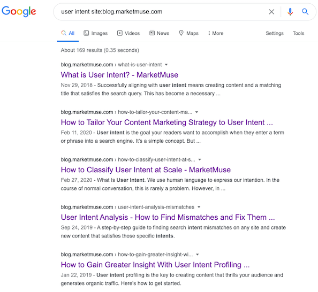Image resolution: width=318 pixels, height=292 pixels.
Task: Expand the dropdown arrow beside what-is-user-intent URL
Action: [x=166, y=65]
